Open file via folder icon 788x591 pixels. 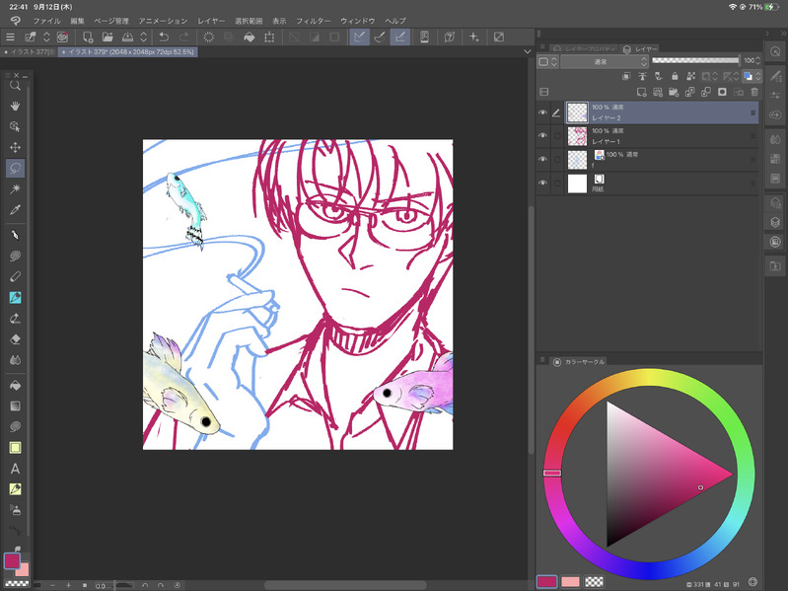(x=107, y=37)
